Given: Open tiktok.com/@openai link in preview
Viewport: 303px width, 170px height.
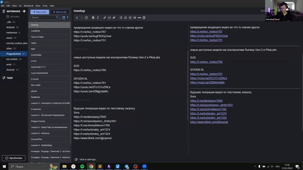Looking at the screenshot, I should 209,122.
